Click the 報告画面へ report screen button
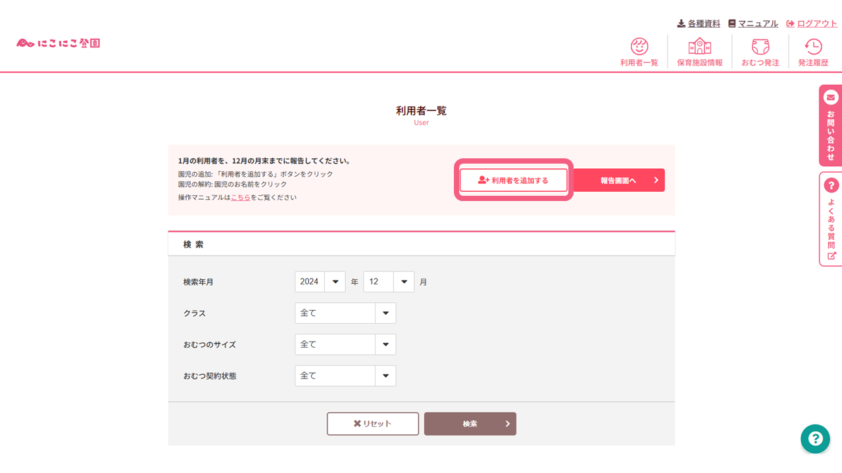The height and width of the screenshot is (473, 842). pyautogui.click(x=618, y=179)
